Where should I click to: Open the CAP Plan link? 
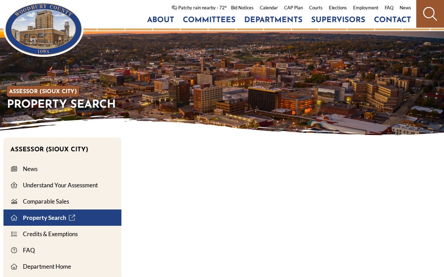pos(293,8)
